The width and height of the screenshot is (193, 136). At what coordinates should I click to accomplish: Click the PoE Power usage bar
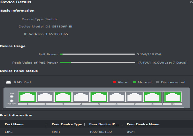point(97,54)
